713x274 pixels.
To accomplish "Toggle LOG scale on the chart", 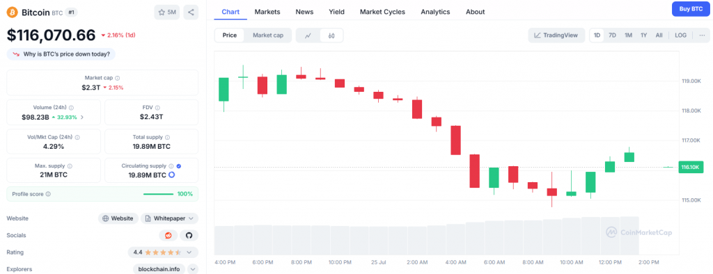I will (681, 35).
